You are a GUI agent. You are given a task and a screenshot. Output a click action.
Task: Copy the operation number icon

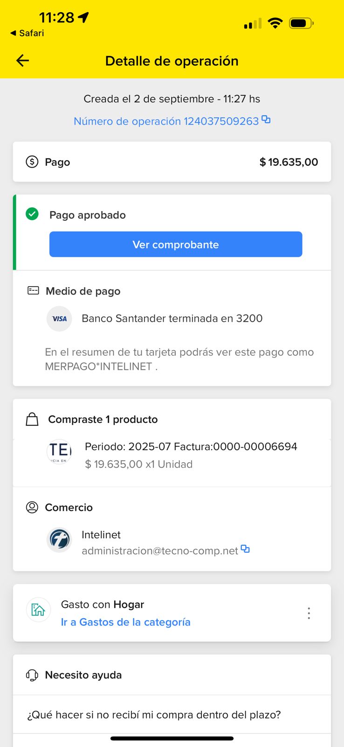coord(266,120)
